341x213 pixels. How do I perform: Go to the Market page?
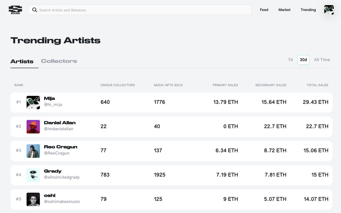point(284,10)
